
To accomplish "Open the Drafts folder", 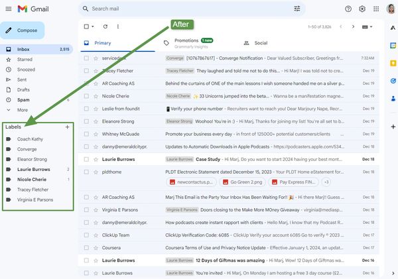I will coord(23,89).
